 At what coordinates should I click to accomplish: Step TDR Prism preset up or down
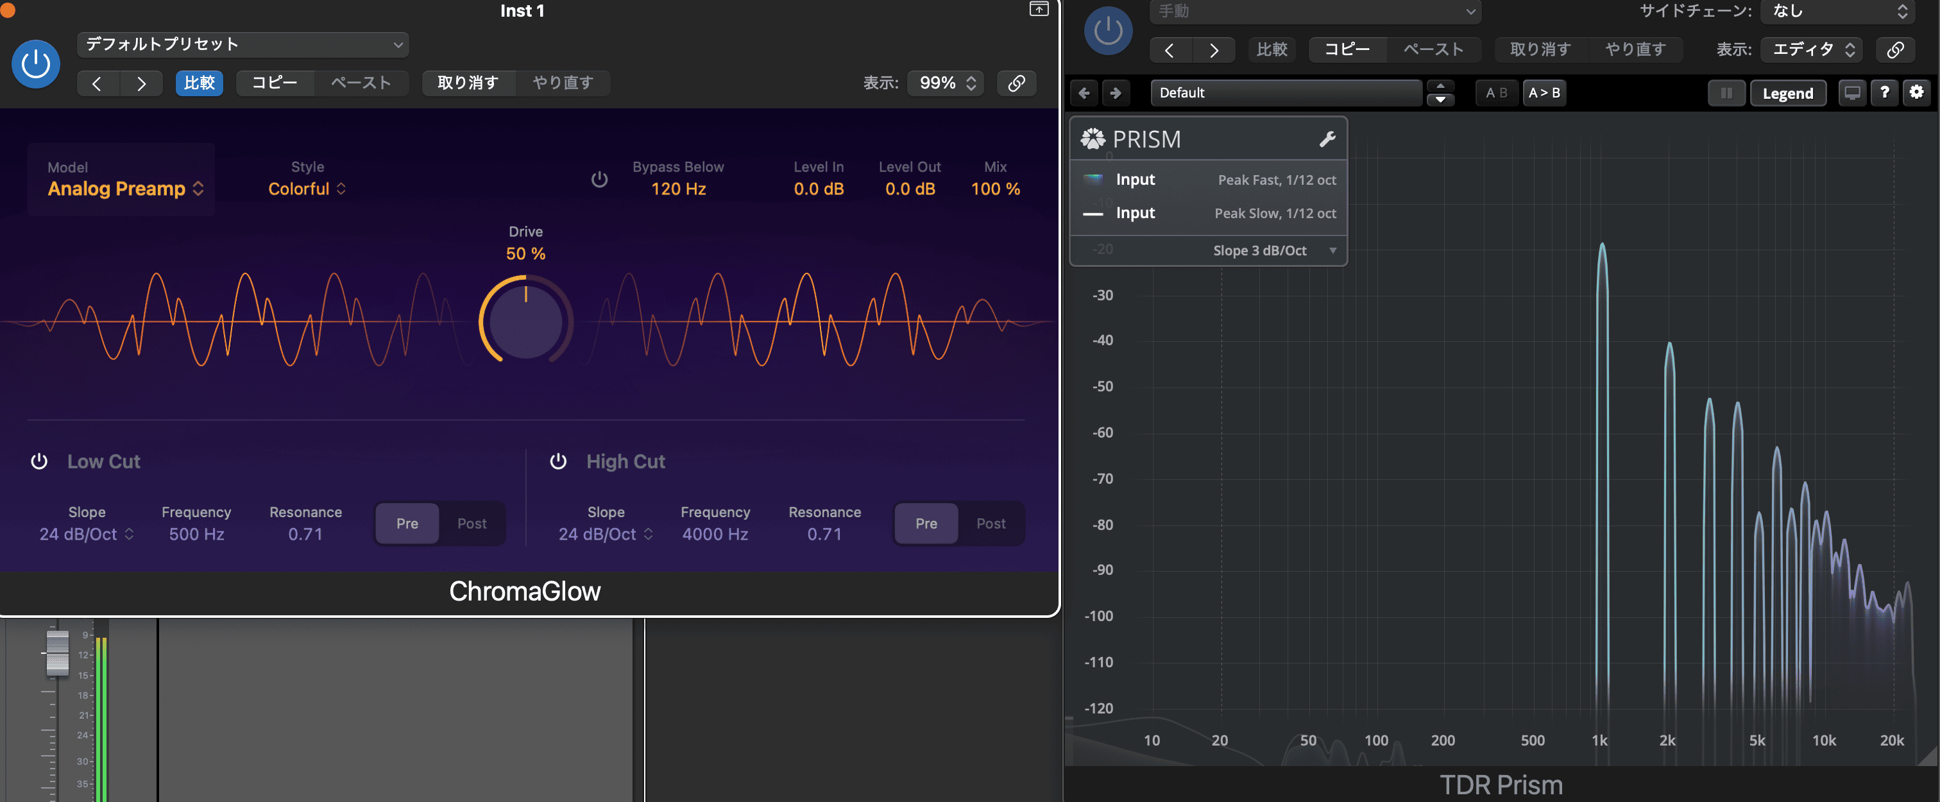pyautogui.click(x=1440, y=92)
